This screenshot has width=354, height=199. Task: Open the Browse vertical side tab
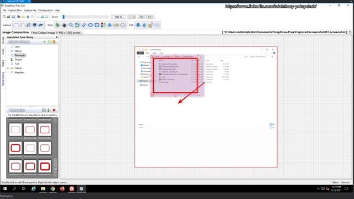(3, 40)
